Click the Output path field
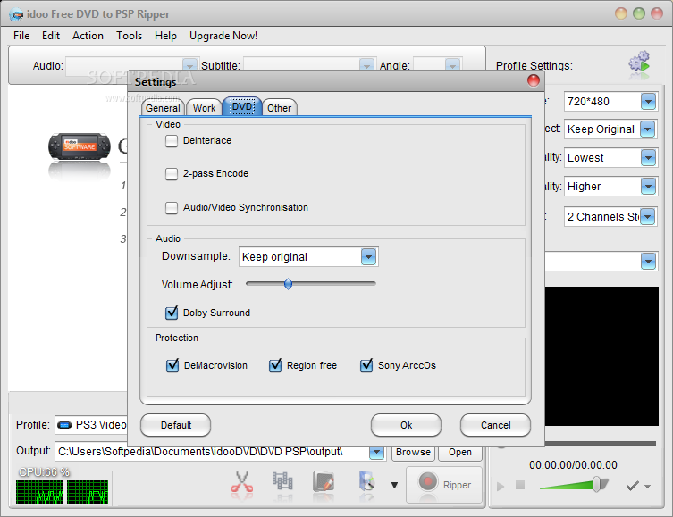Image resolution: width=673 pixels, height=517 pixels. pyautogui.click(x=212, y=452)
